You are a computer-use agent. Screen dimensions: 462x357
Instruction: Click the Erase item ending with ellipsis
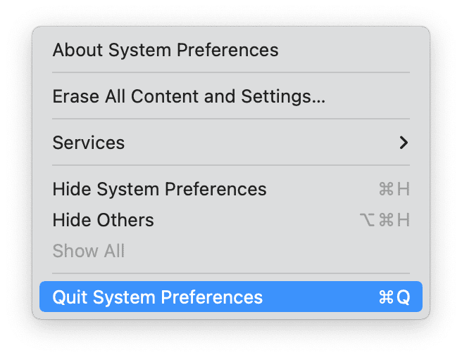pyautogui.click(x=189, y=96)
